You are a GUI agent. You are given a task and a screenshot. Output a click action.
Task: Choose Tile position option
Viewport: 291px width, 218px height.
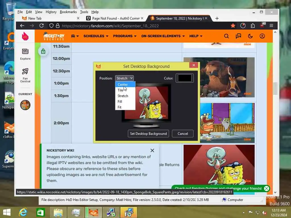(x=125, y=90)
